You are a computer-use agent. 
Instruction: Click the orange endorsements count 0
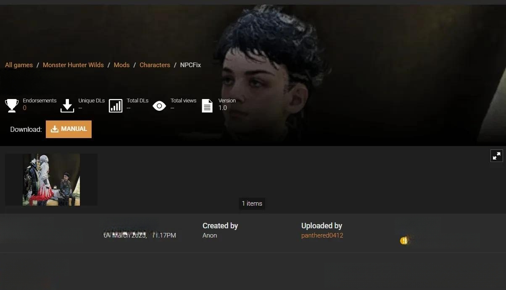(24, 108)
